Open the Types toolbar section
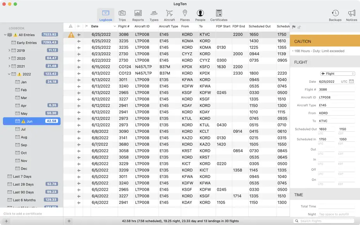The width and height of the screenshot is (360, 225). coord(154,15)
